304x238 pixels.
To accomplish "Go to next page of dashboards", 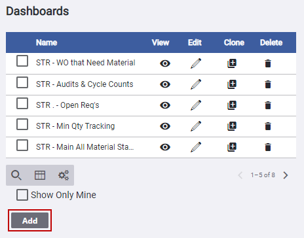I will (286, 175).
